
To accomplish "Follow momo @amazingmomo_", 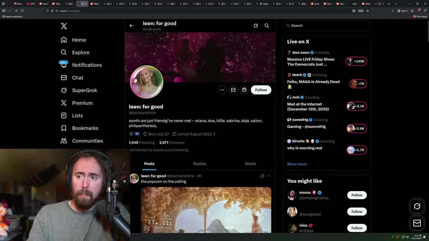I will click(357, 195).
